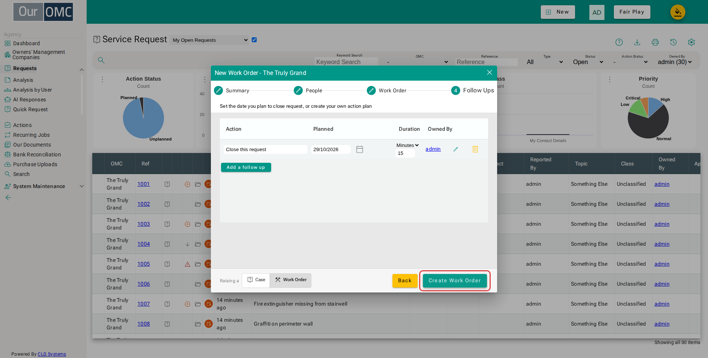Collapse the Requests sidebar section
Viewport: 708px width, 358px height.
point(82,69)
